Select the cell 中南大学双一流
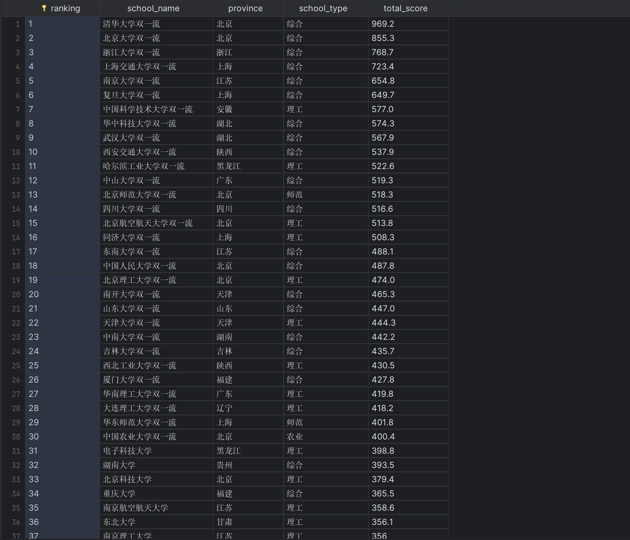 pos(156,337)
